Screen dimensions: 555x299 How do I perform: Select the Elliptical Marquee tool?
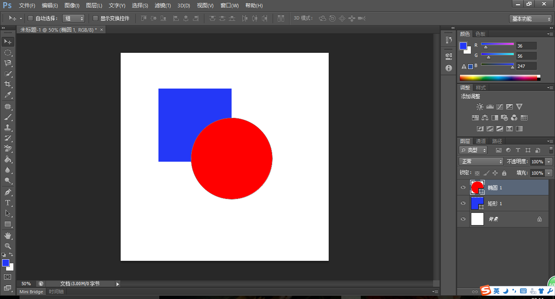[8, 52]
